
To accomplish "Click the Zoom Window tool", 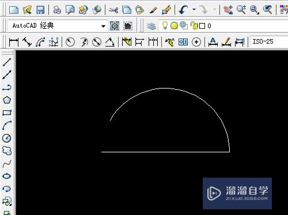I will point(255,10).
